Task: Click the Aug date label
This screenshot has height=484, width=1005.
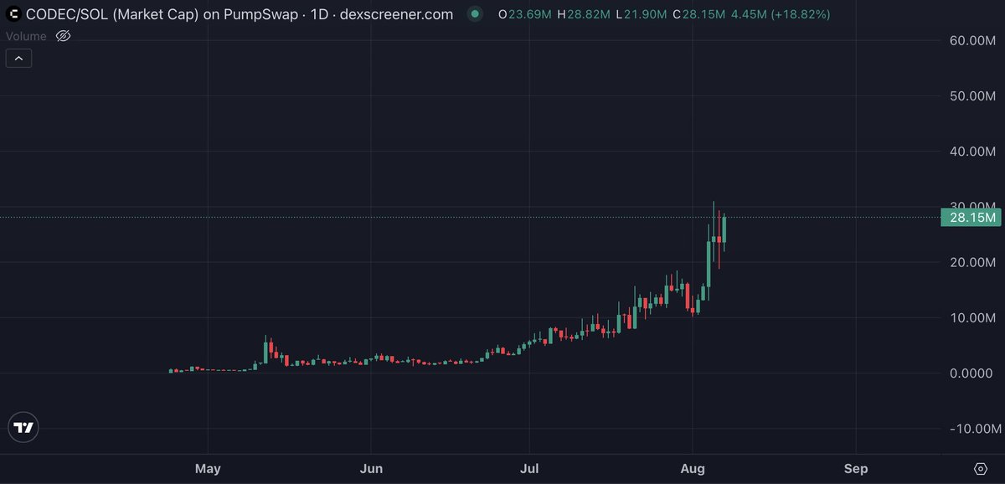Action: 692,469
